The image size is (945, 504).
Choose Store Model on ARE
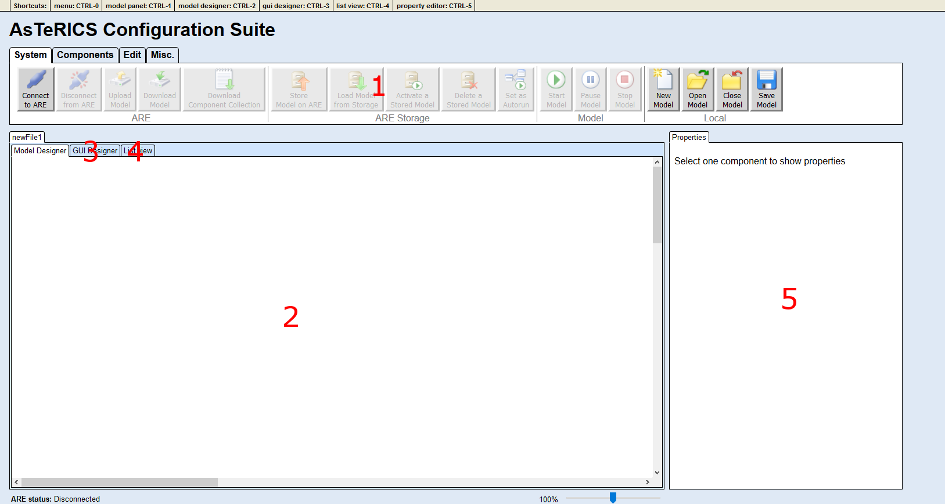[x=299, y=89]
